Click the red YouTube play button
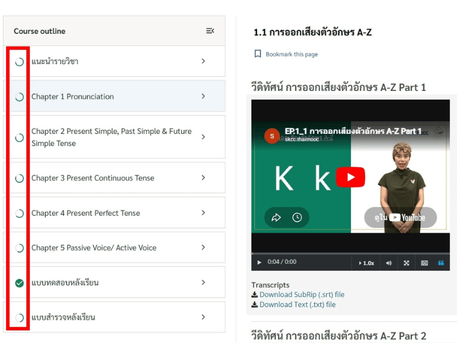The width and height of the screenshot is (457, 343). pos(350,177)
